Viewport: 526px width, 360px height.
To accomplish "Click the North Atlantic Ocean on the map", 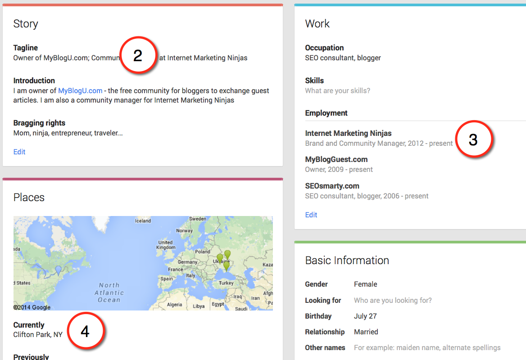I will [x=109, y=292].
